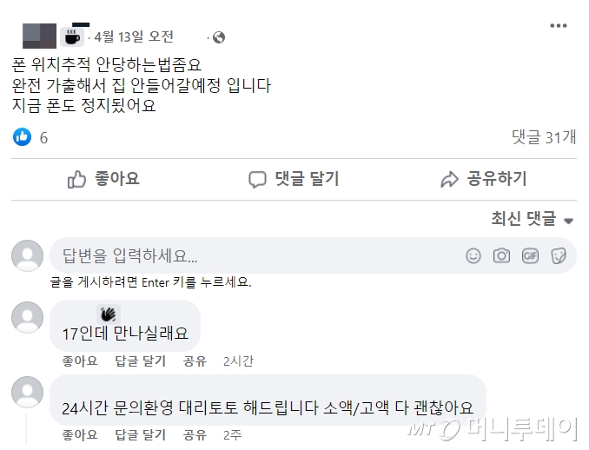Open the 댓글 31개 comments count
Screen dimensions: 589x450
pyautogui.click(x=543, y=136)
